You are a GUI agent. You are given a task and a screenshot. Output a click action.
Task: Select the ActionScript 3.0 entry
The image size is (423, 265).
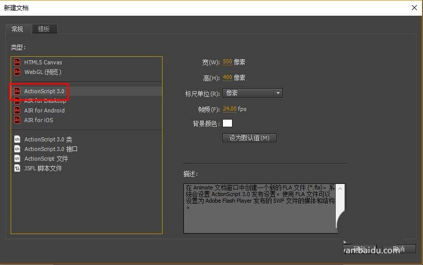(x=86, y=91)
